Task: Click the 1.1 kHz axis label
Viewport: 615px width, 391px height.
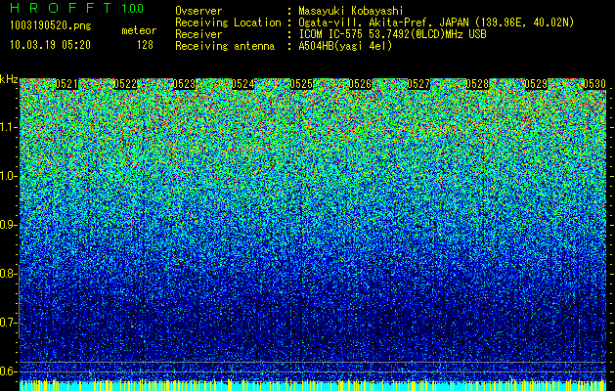Action: (x=8, y=127)
